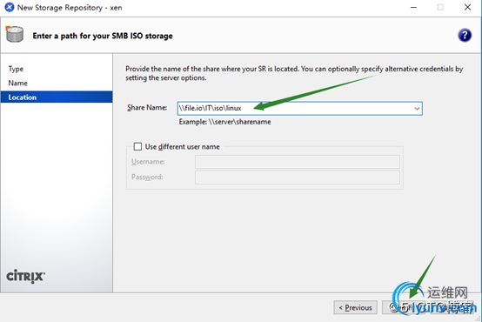Close the New Storage Repository dialog

click(467, 7)
